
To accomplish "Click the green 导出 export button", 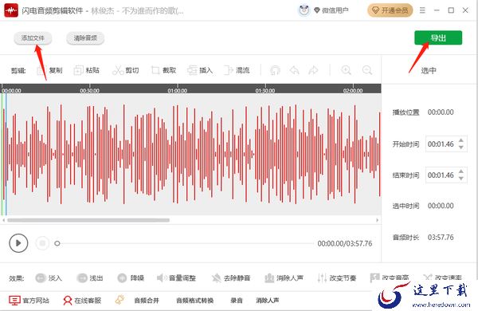I will [438, 37].
